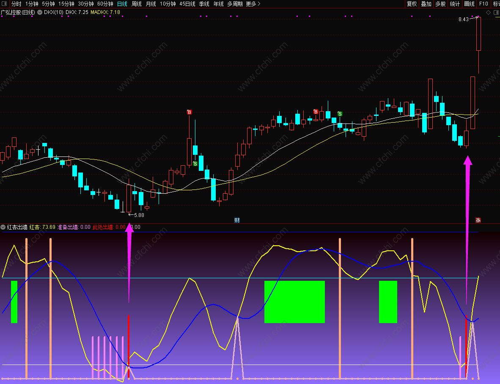Click the 广弘控股(日线) stock title
The width and height of the screenshot is (500, 384).
pos(18,12)
